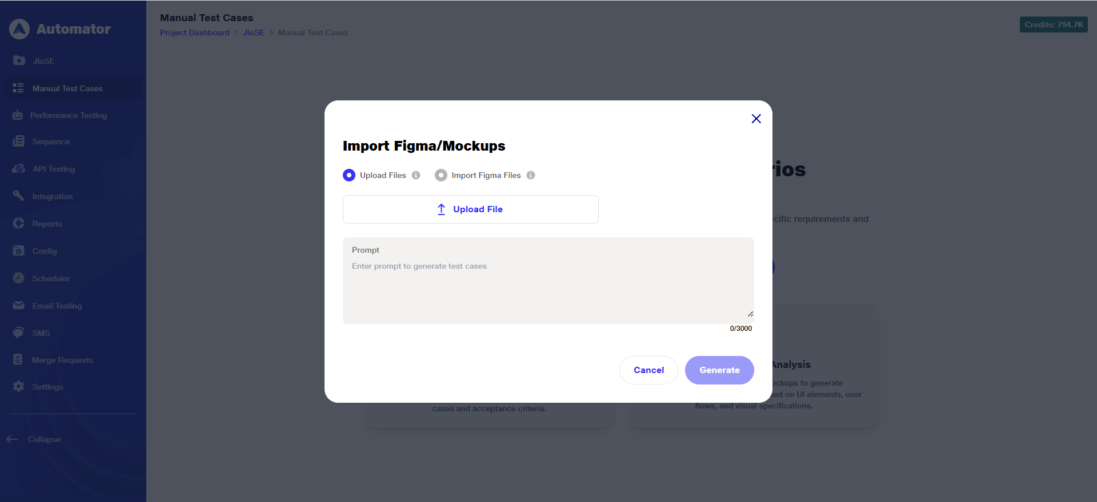Collapse the sidebar using the arrow

pos(13,439)
